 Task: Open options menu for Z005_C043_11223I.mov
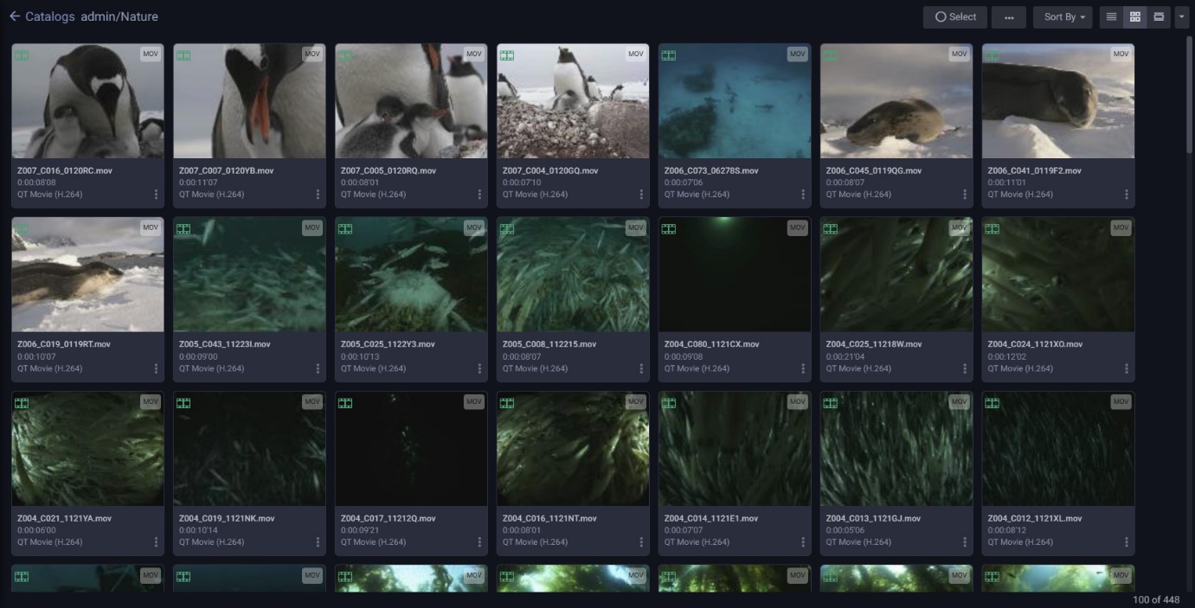(x=318, y=368)
